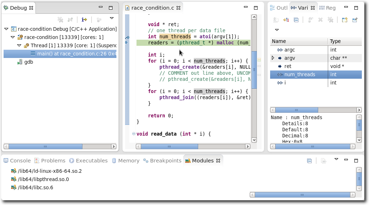Toggle Instruction Stepping Mode in Debug toolbar
This screenshot has width=369, height=205.
tap(84, 20)
